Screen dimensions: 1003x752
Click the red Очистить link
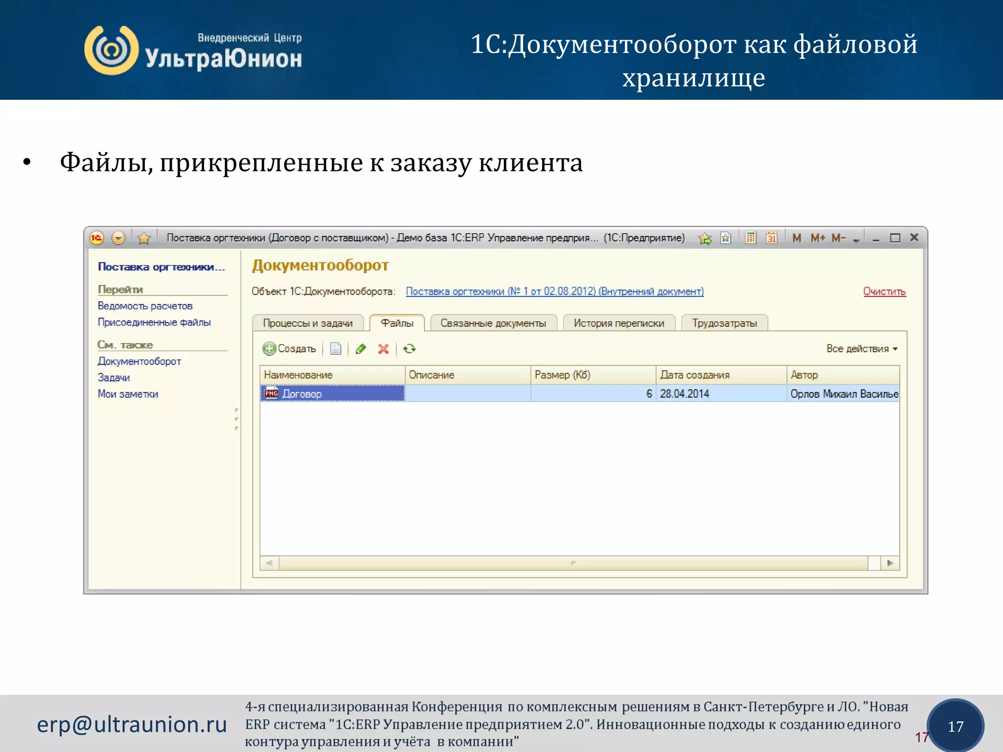tap(884, 292)
